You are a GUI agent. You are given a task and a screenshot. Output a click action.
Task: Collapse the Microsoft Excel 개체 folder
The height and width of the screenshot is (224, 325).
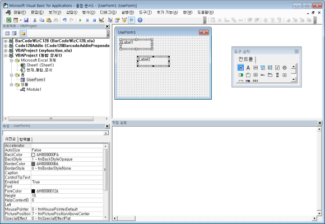pyautogui.click(x=12, y=60)
